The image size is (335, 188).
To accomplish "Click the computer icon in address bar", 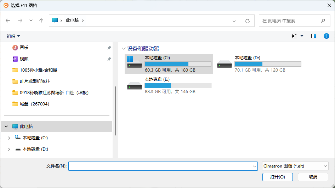I will coord(55,20).
